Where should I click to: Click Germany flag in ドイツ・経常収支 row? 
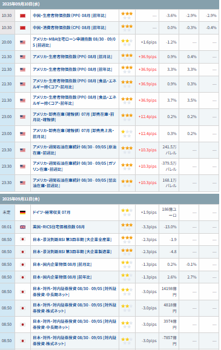[22, 213]
